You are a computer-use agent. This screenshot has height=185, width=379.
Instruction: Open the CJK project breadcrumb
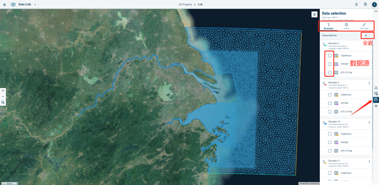[x=200, y=4]
